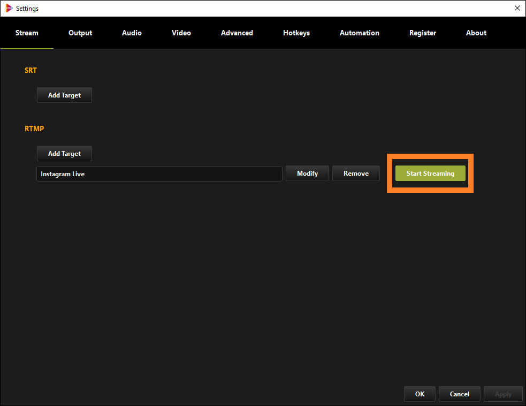This screenshot has width=526, height=406.
Task: Remove the Instagram Live target
Action: point(356,173)
